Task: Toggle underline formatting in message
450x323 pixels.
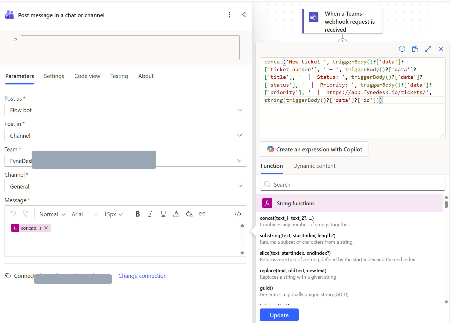Action: pyautogui.click(x=163, y=214)
